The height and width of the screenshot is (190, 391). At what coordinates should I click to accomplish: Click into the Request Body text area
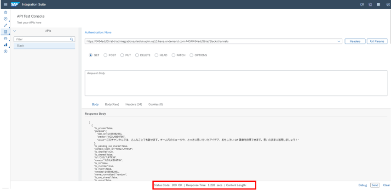[x=236, y=83]
